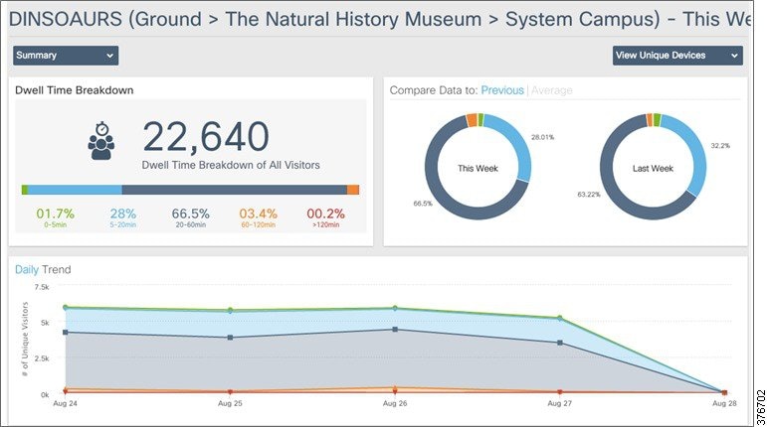
Task: Click the blue 5-20min segment of dwell bar
Action: click(x=75, y=190)
